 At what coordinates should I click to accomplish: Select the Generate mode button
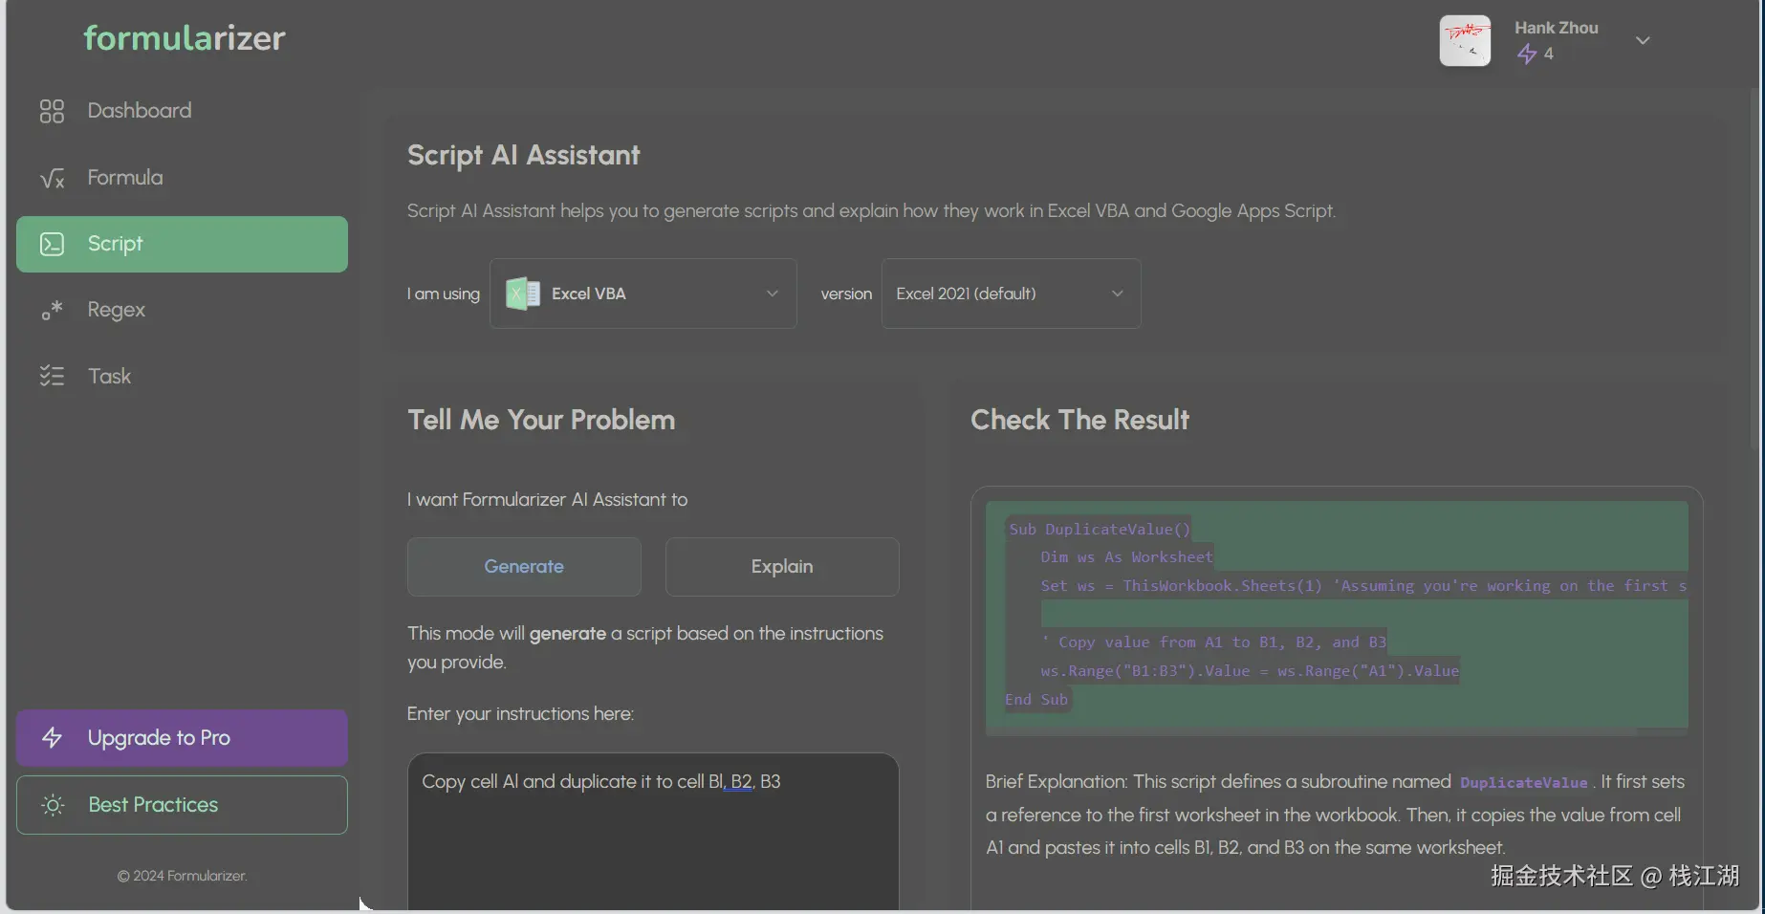(524, 567)
